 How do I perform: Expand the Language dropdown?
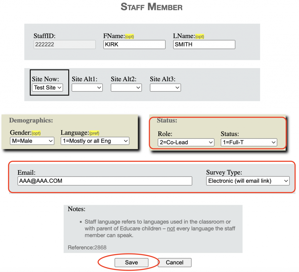95,141
